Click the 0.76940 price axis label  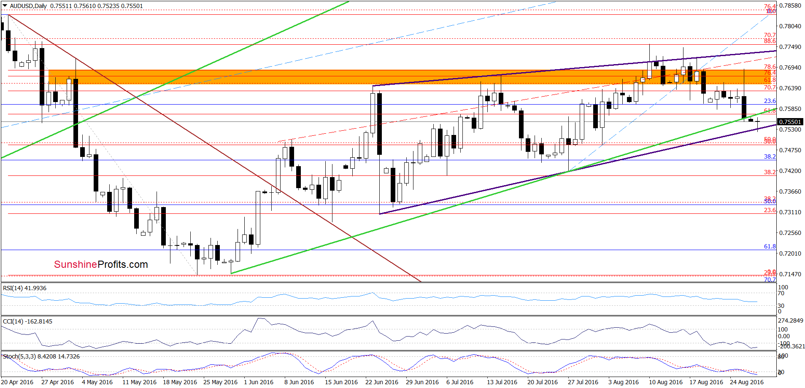[790, 67]
